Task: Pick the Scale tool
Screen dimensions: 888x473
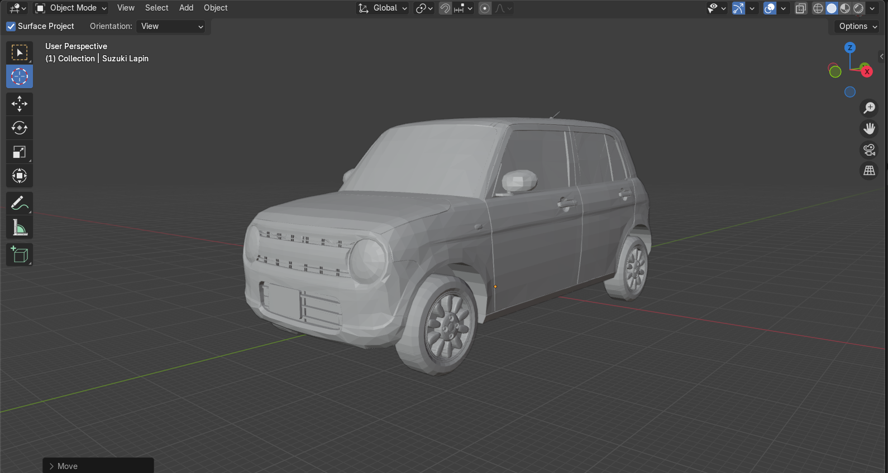Action: pyautogui.click(x=20, y=152)
